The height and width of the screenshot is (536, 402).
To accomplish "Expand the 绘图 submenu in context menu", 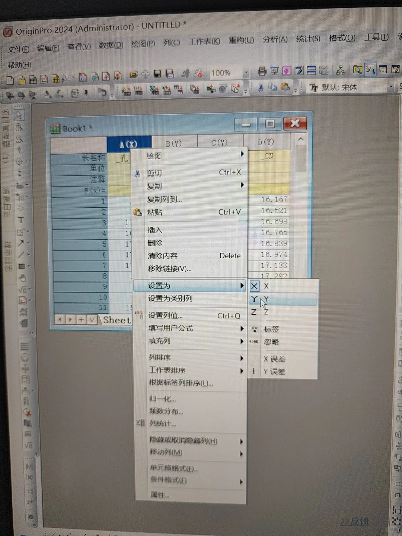I will (x=190, y=156).
